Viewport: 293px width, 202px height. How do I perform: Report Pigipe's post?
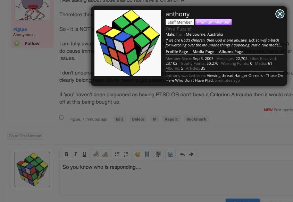(171, 119)
